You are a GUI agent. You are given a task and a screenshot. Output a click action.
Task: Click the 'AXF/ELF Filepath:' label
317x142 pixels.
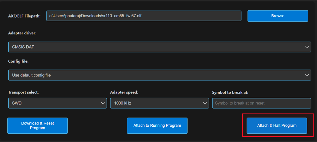(x=24, y=16)
